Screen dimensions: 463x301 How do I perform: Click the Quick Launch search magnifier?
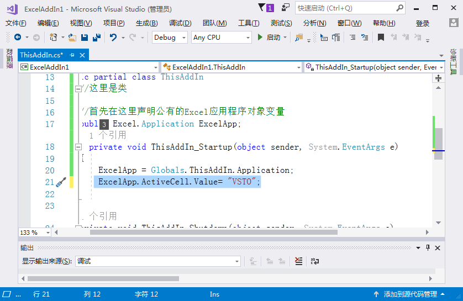click(x=399, y=8)
